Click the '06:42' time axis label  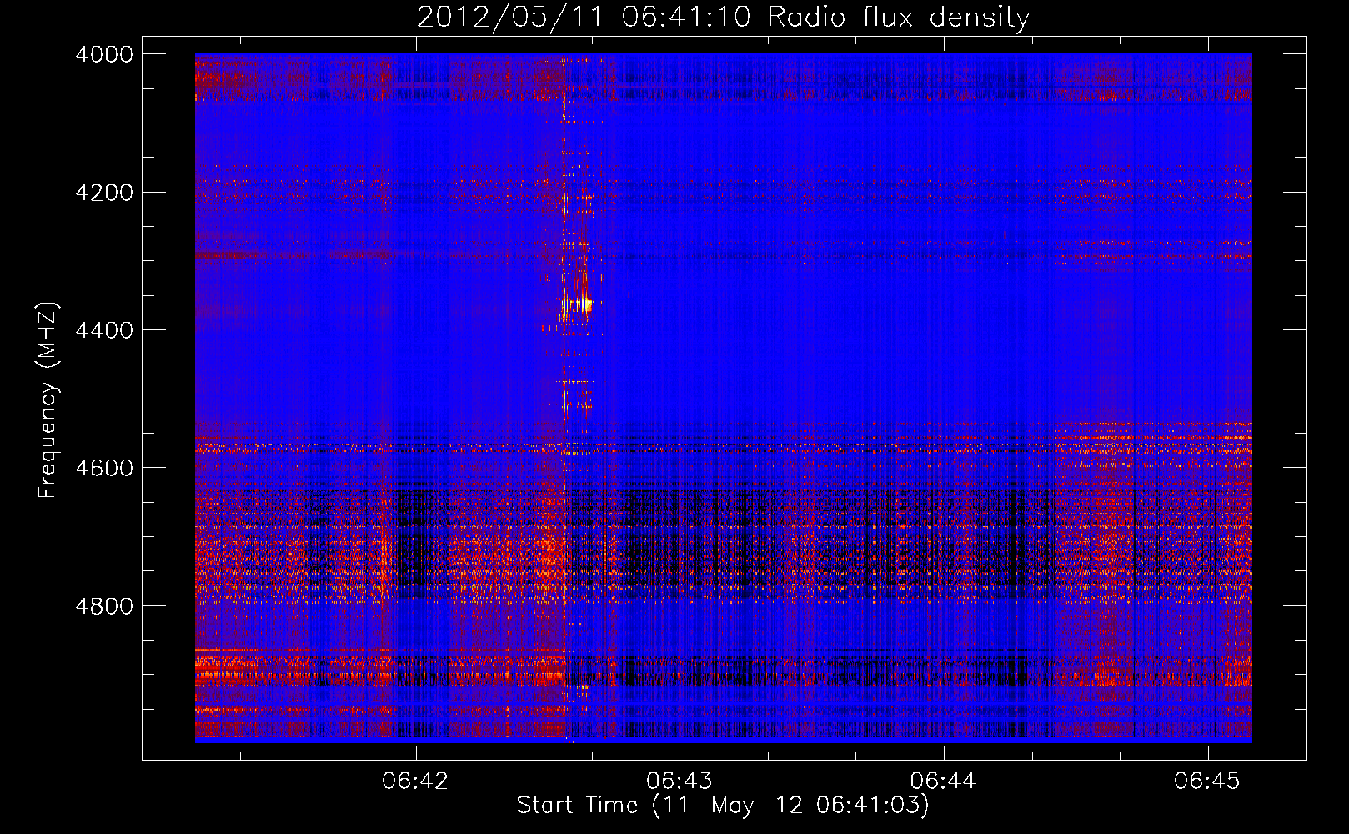coord(414,781)
